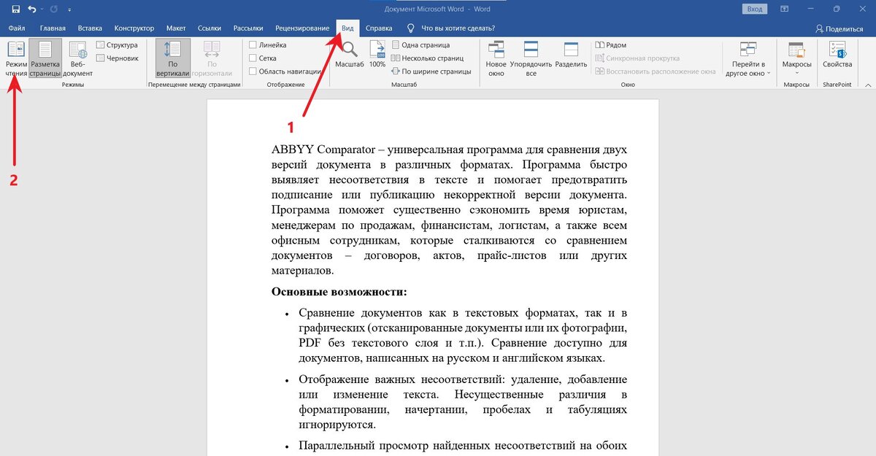Open the Справка tab
This screenshot has width=876, height=456.
pos(379,28)
